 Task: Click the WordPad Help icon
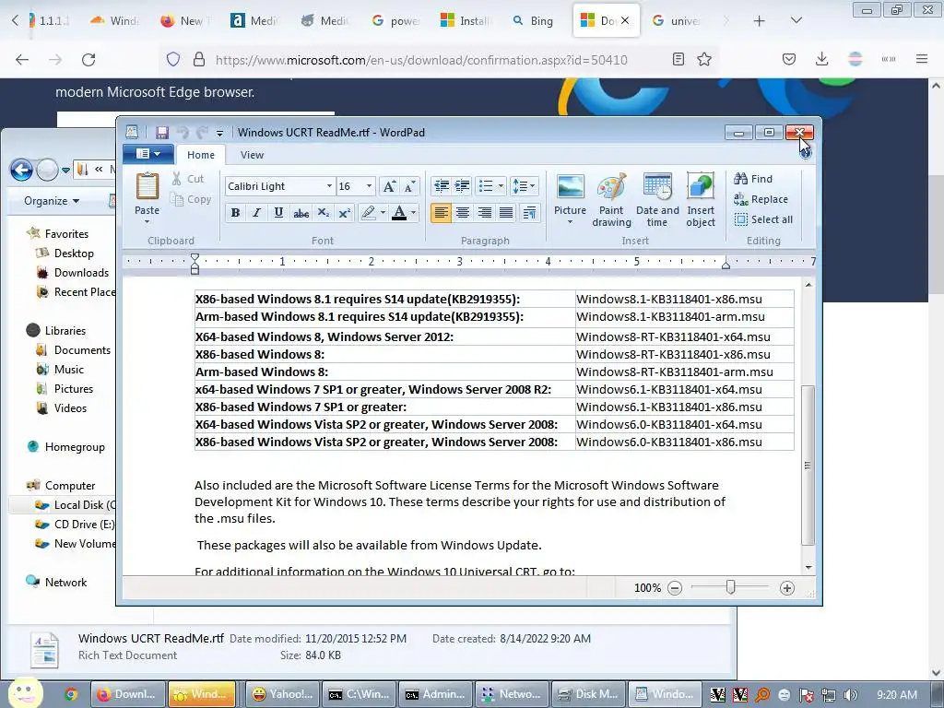(x=806, y=154)
